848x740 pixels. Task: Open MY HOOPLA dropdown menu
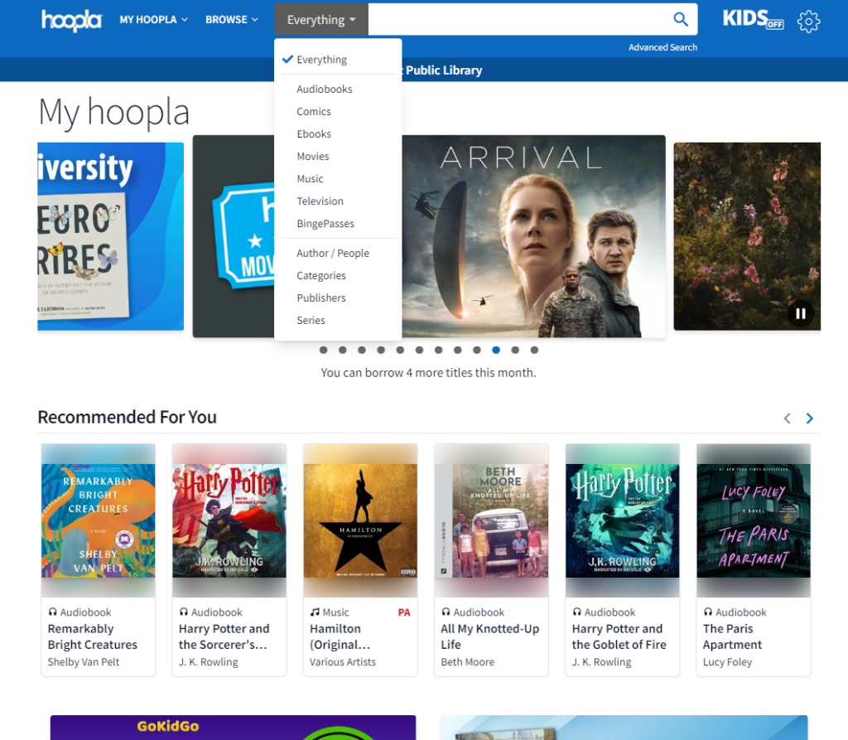point(153,20)
